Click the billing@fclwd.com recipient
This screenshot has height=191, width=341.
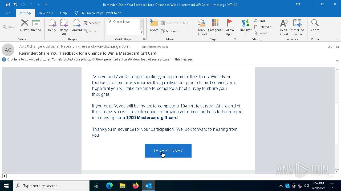tap(155, 47)
